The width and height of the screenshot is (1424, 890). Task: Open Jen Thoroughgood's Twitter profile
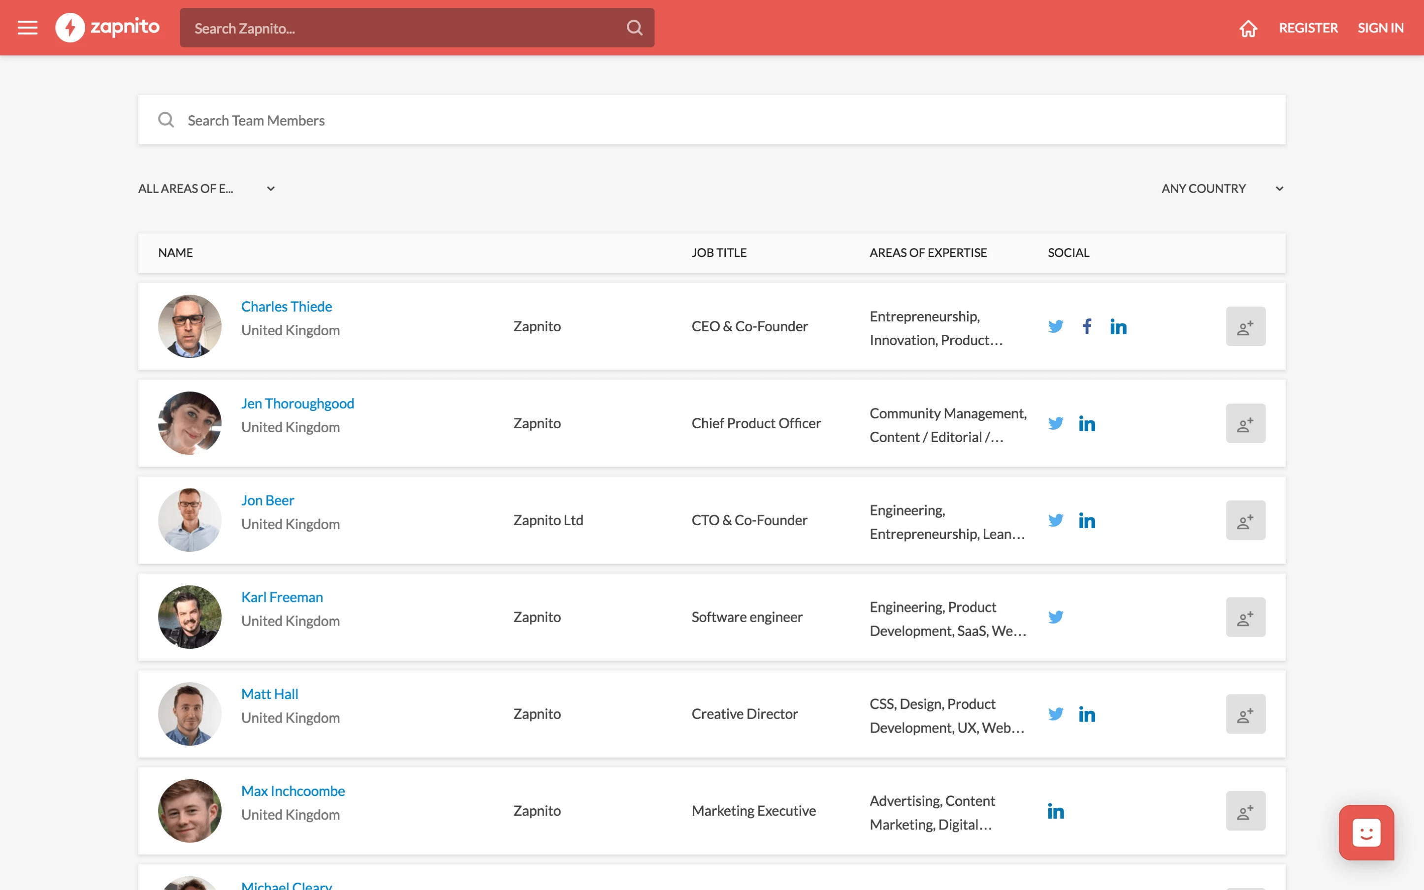1056,423
